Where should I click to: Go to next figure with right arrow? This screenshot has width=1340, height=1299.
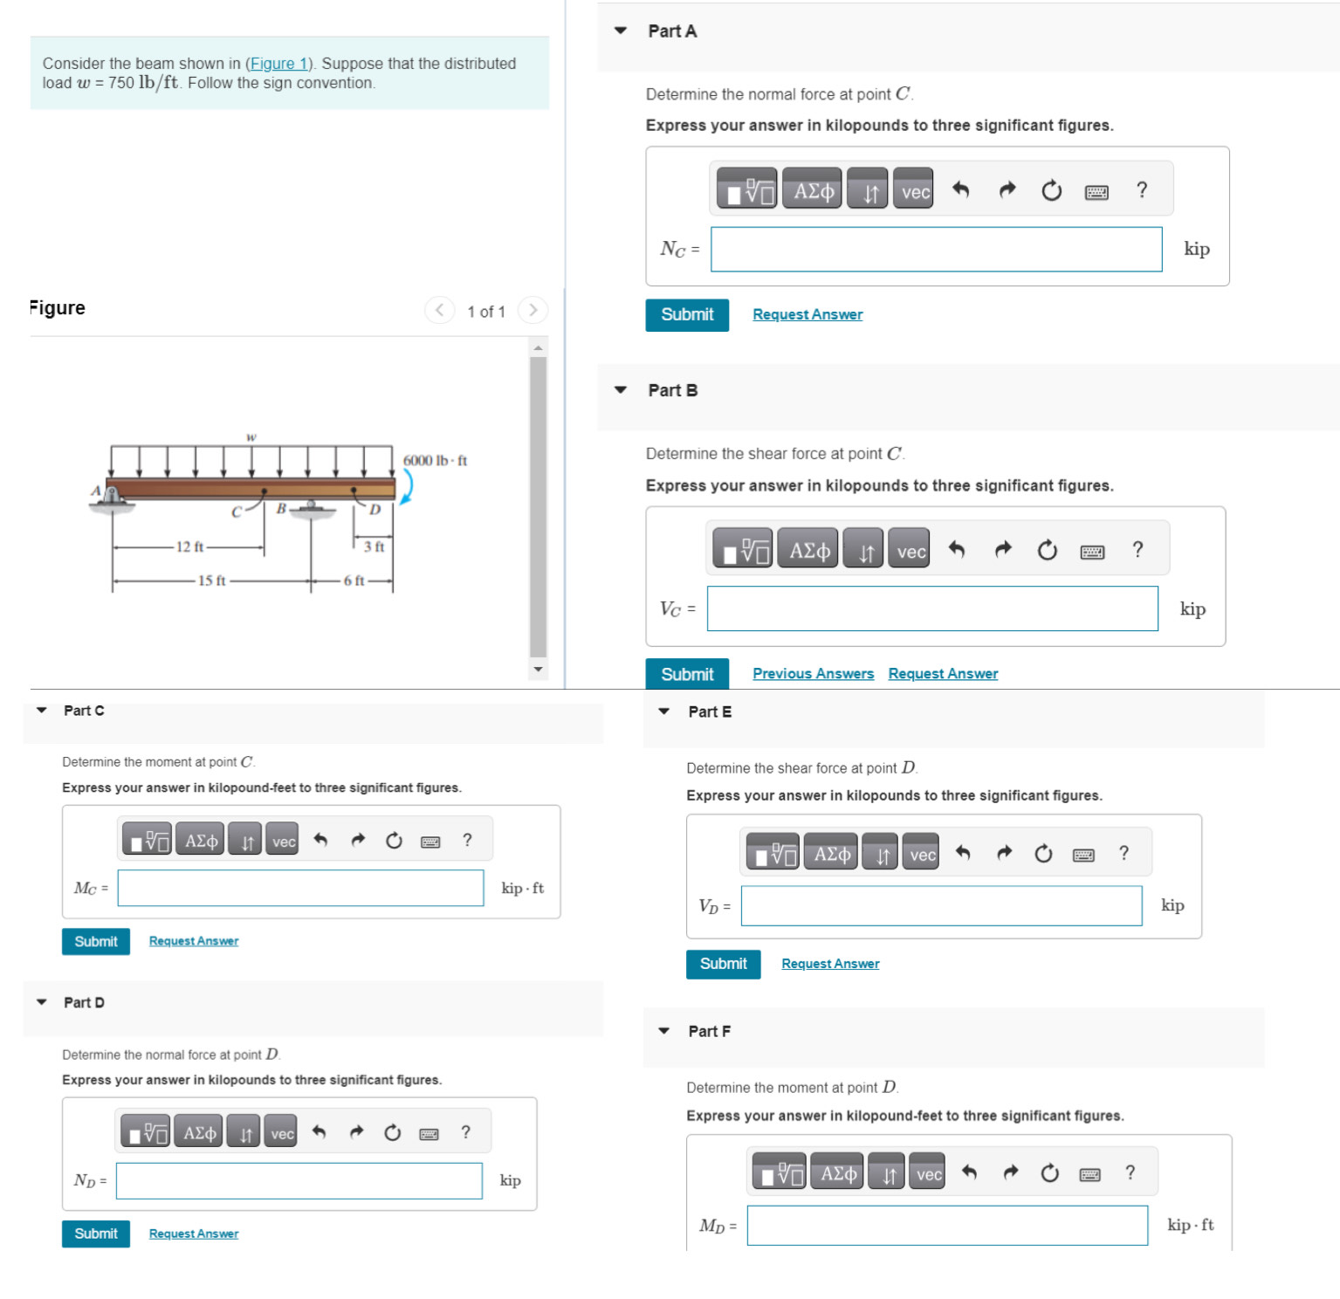[533, 310]
